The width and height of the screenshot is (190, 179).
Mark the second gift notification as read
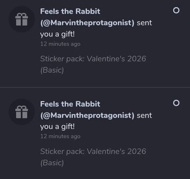(x=176, y=103)
